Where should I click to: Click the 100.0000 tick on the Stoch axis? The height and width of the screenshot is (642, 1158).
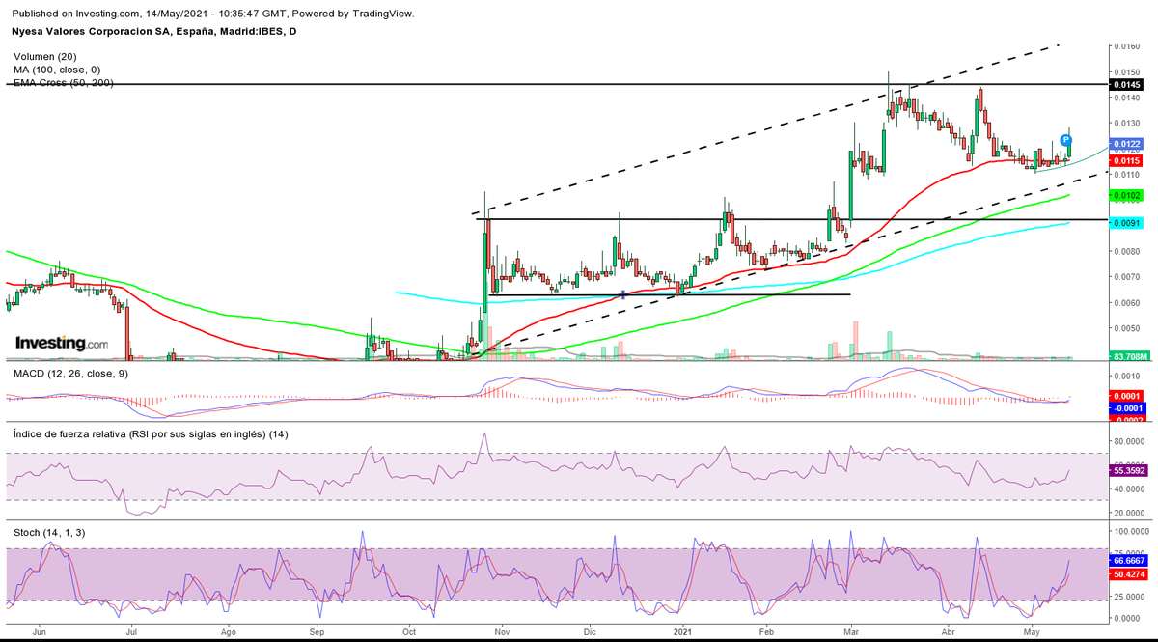point(1131,531)
